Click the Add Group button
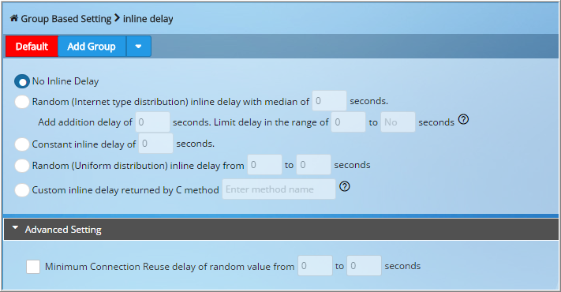The height and width of the screenshot is (292, 561). 92,46
